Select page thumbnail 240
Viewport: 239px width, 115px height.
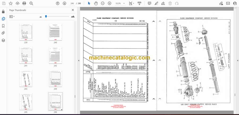[x=55, y=32]
